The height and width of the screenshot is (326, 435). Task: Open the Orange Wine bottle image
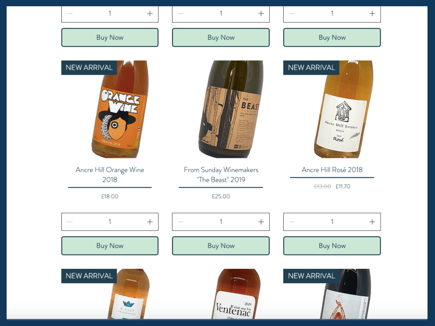(x=110, y=109)
